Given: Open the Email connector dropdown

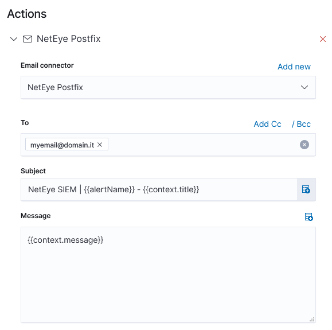Looking at the screenshot, I should [x=168, y=87].
